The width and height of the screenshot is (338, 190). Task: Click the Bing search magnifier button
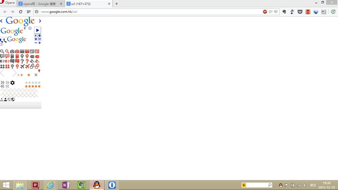270,185
